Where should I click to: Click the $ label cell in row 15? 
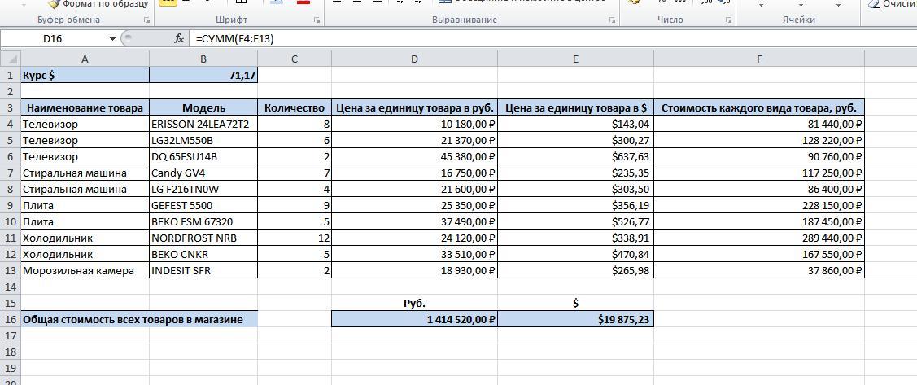576,303
